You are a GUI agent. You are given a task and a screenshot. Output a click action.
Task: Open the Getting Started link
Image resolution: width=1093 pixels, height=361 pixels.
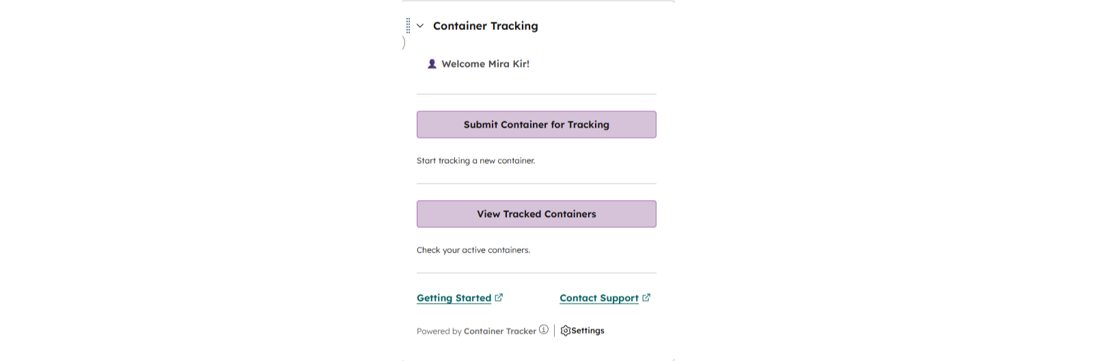(454, 298)
